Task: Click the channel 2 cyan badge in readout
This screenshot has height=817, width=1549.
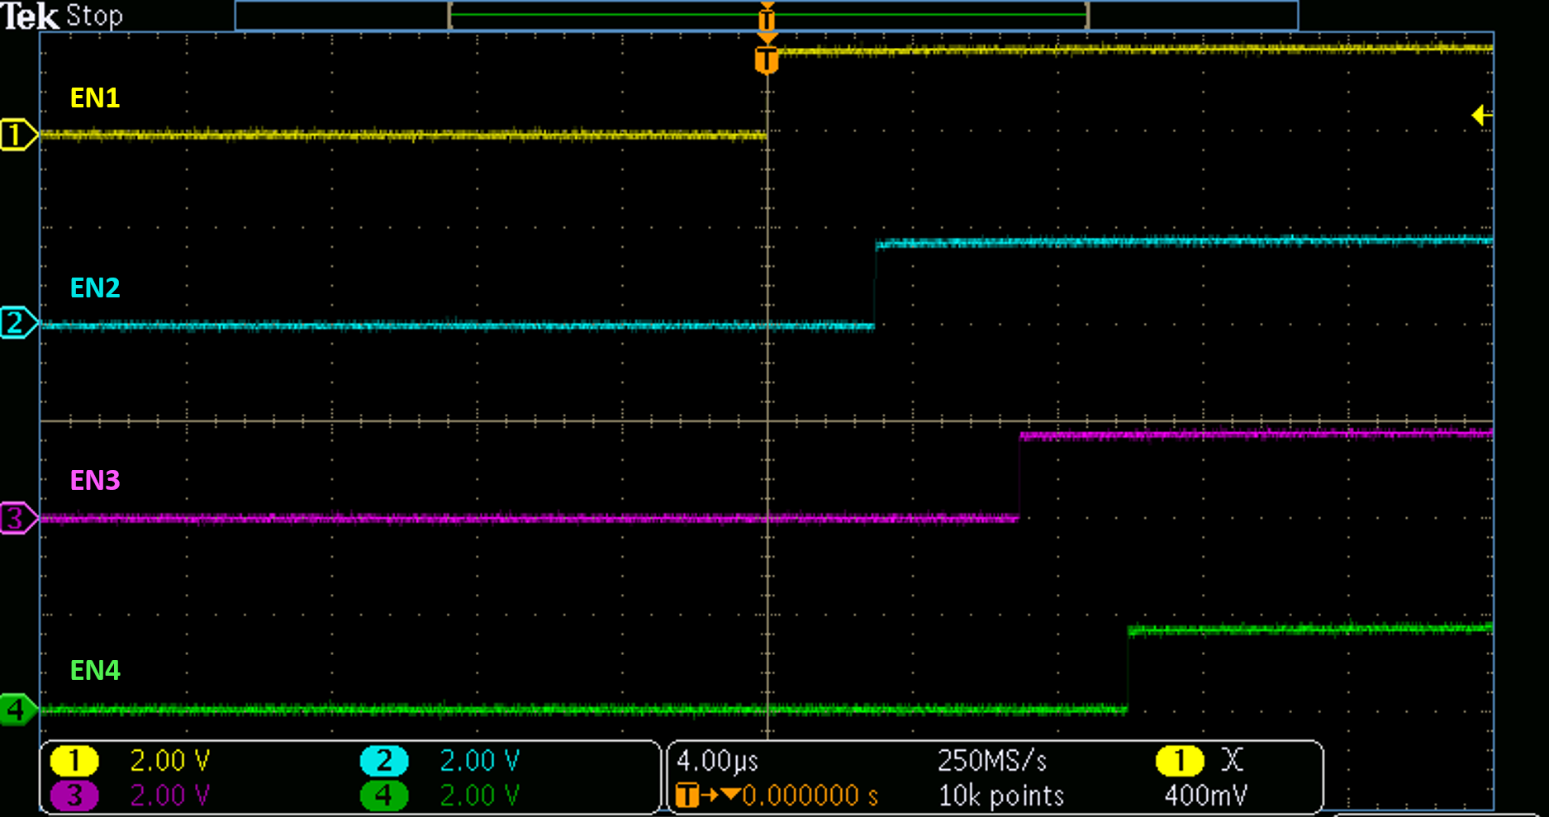Action: (x=384, y=760)
